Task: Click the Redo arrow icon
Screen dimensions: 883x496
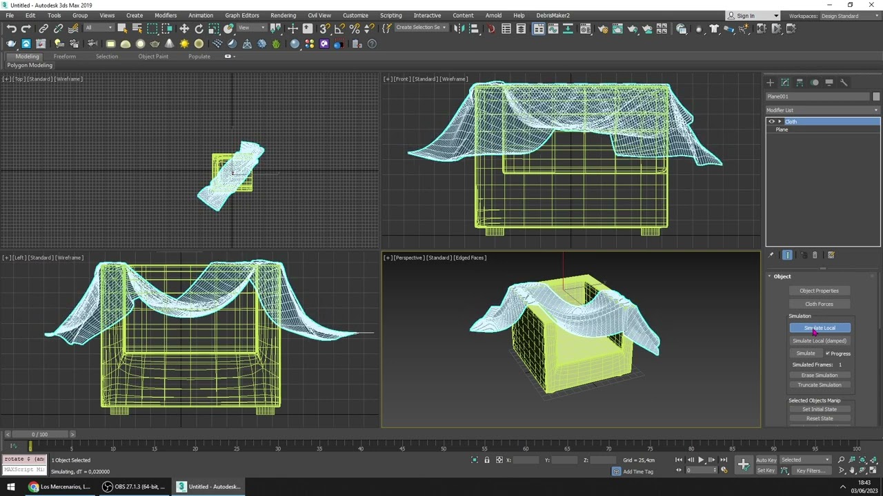Action: coord(26,28)
